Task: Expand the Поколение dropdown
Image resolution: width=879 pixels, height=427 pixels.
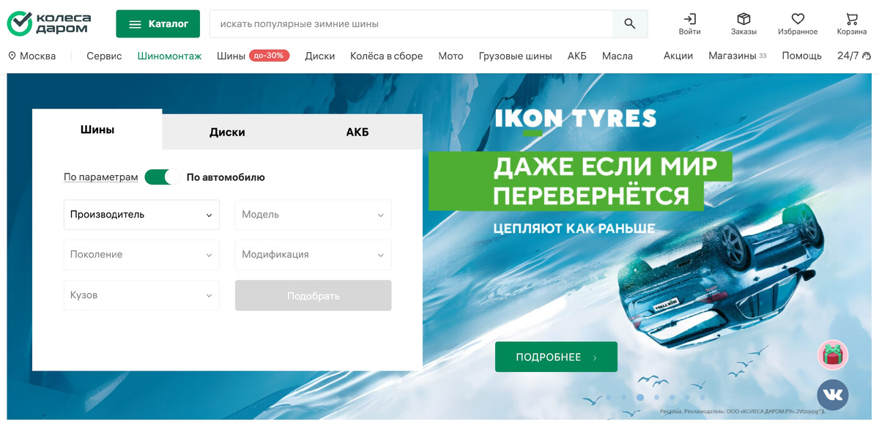Action: click(141, 255)
